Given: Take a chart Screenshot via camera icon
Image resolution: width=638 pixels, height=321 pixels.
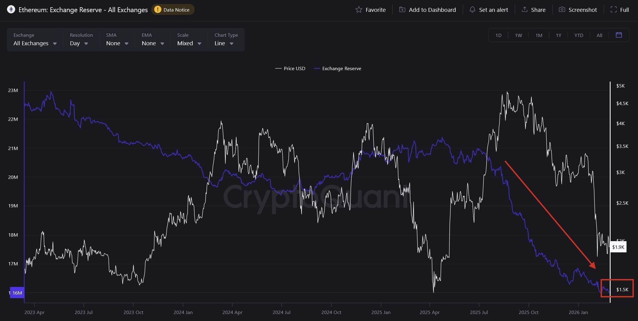Looking at the screenshot, I should [x=562, y=9].
